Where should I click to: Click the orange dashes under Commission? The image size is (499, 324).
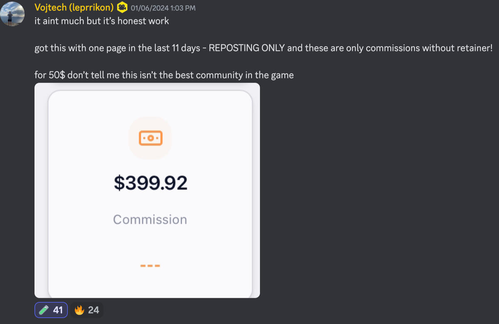[150, 265]
